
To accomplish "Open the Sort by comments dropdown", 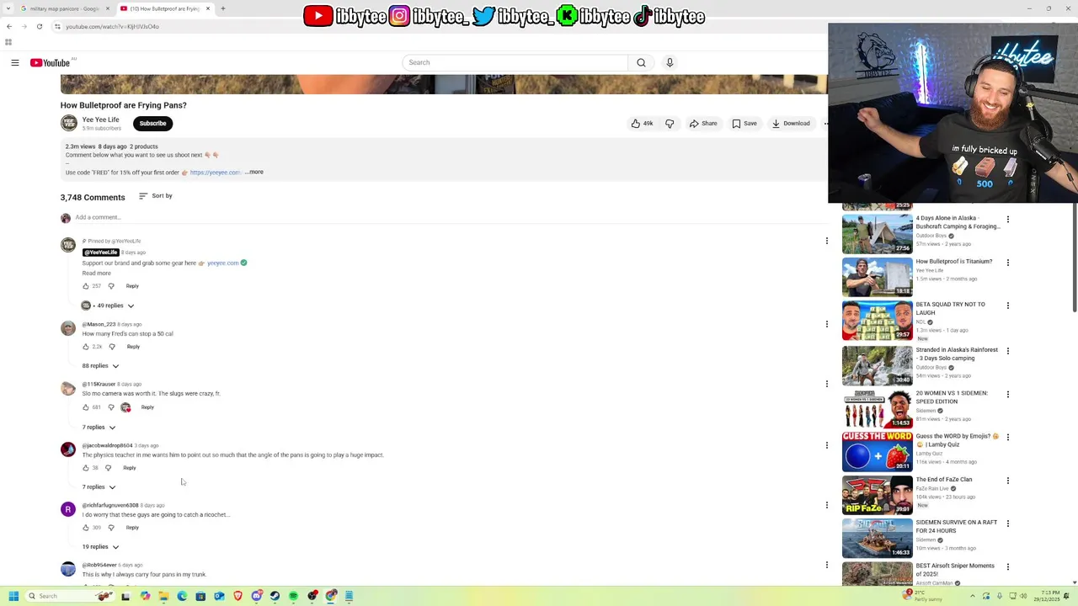I will point(156,196).
